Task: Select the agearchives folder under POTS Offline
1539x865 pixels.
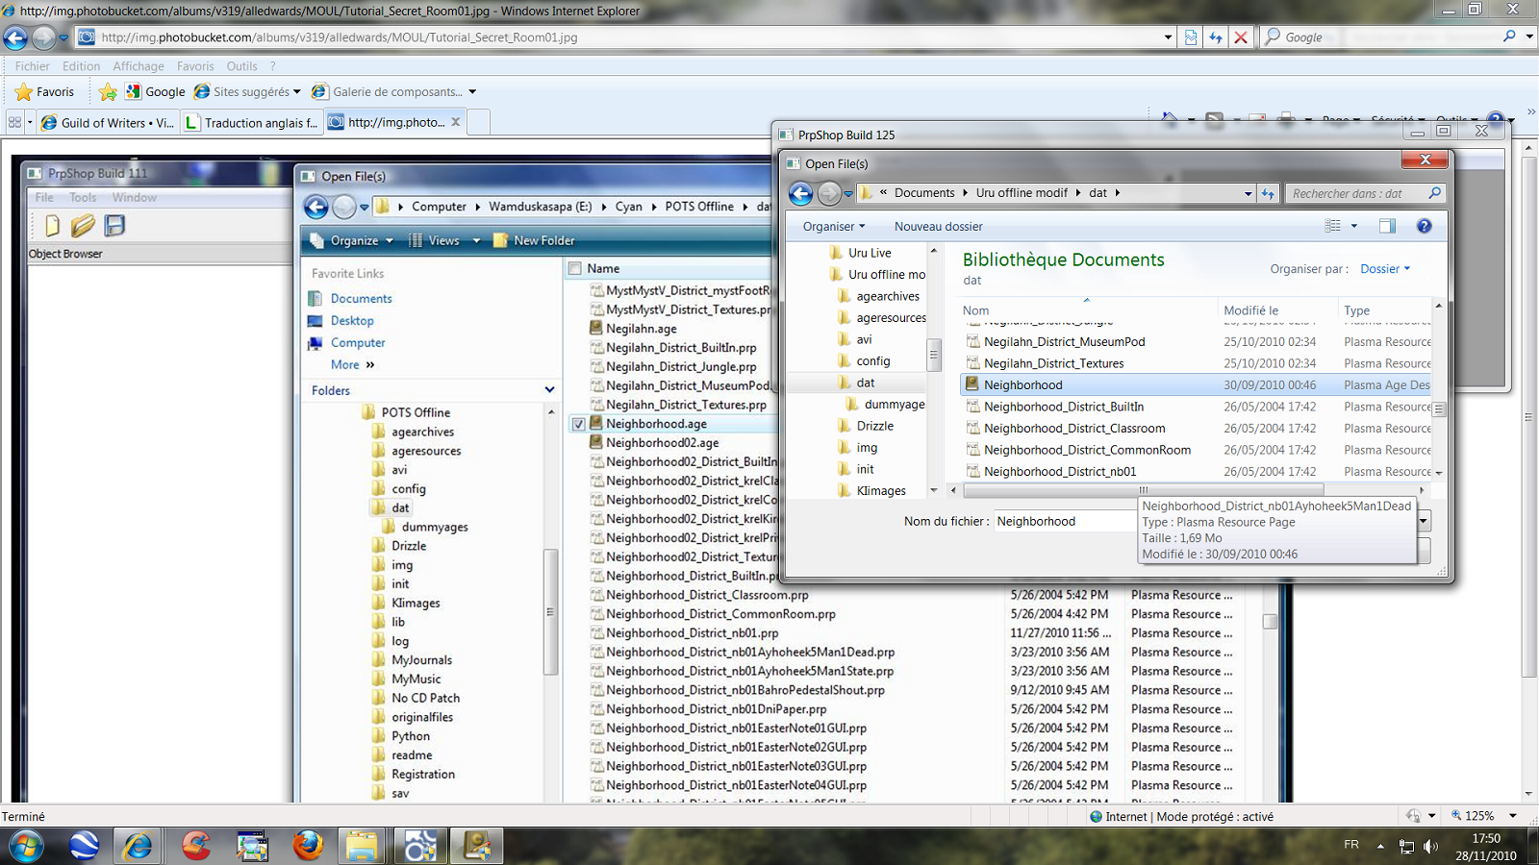Action: [422, 432]
